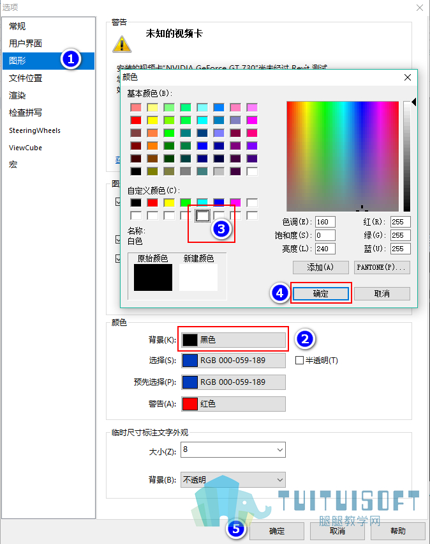
Task: Click 确定 at the bottom of 选项
Action: click(277, 531)
